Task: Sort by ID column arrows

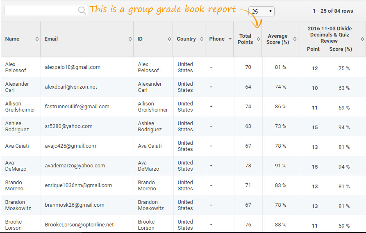Action: (169, 39)
